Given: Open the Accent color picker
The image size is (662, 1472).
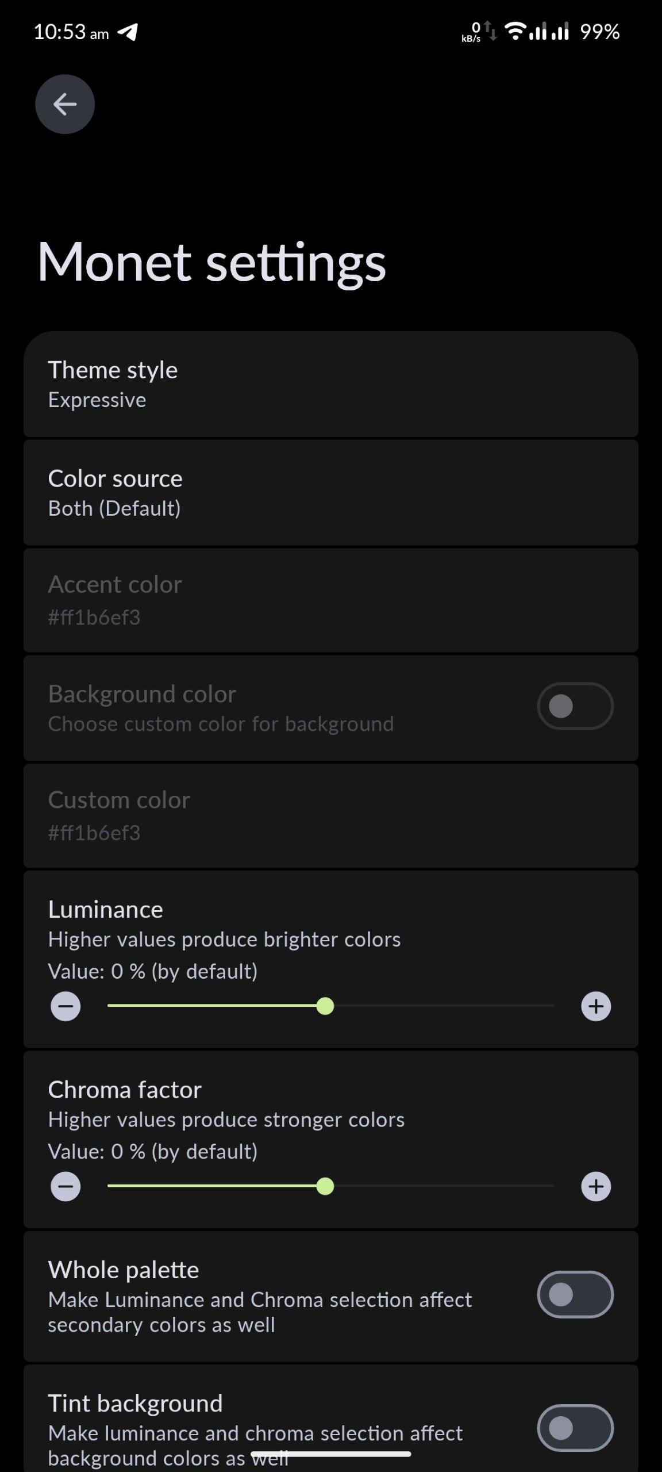Looking at the screenshot, I should coord(330,600).
